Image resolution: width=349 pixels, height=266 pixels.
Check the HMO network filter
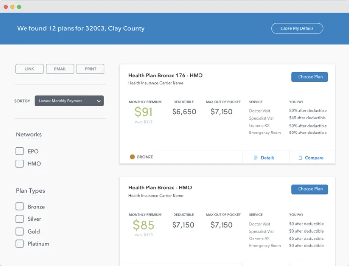[x=20, y=164]
